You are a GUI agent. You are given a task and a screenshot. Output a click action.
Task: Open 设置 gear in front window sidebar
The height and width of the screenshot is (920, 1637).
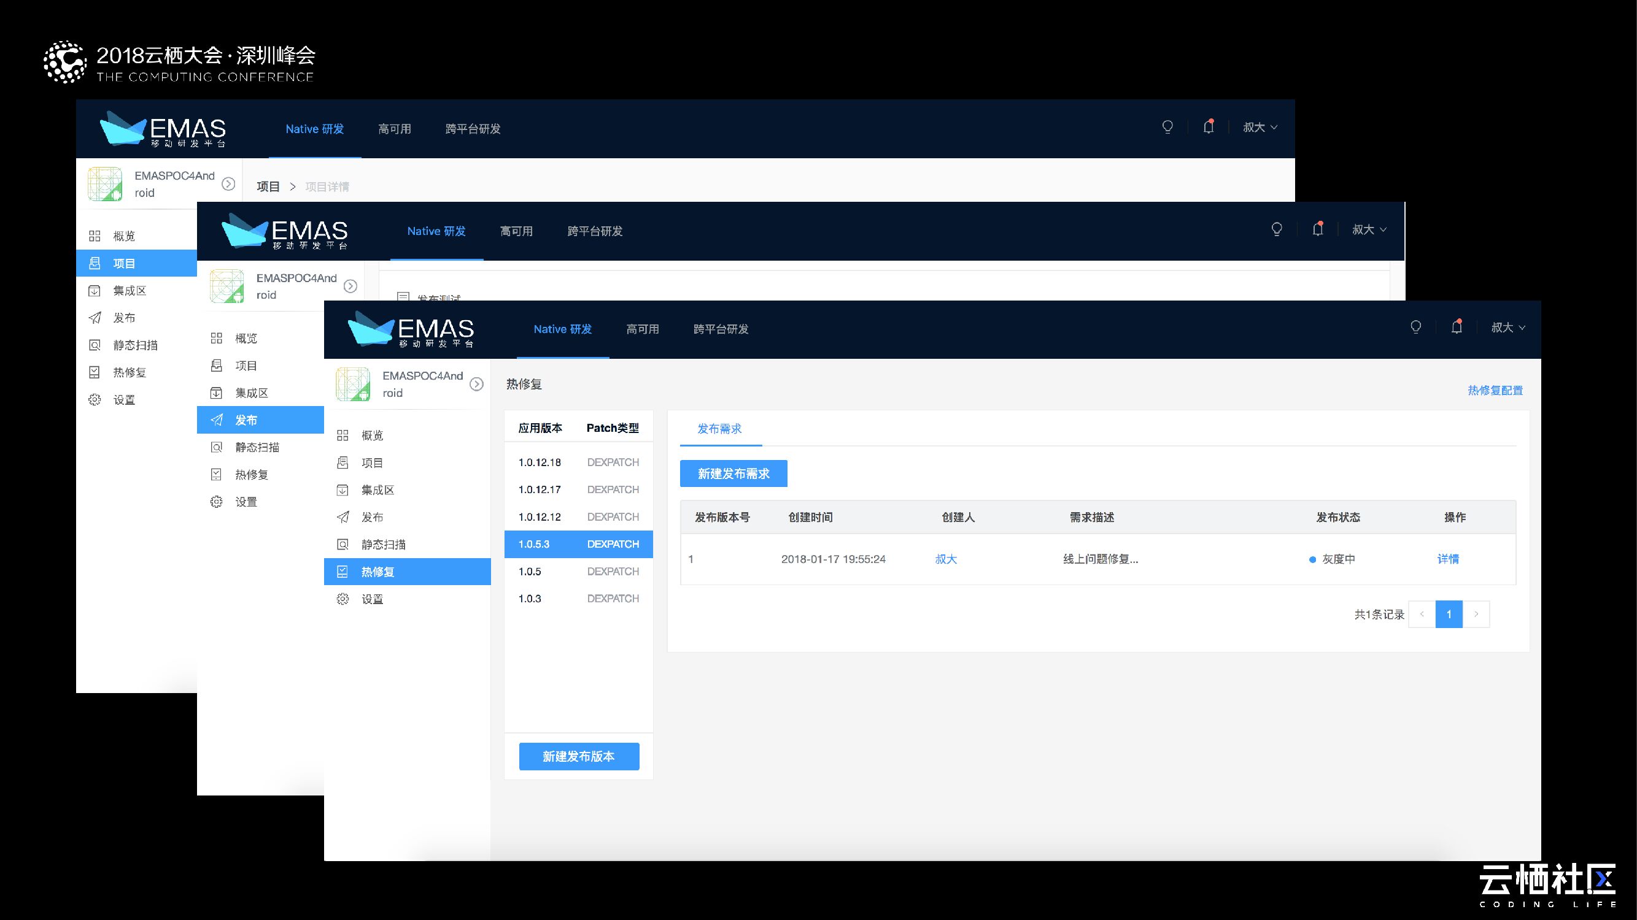coord(342,599)
